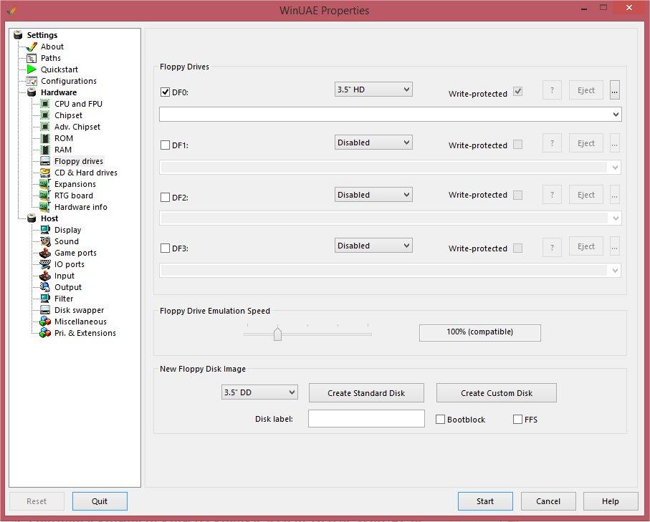This screenshot has width=650, height=522.
Task: Click the Pri. & Extensions icon
Action: (x=44, y=333)
